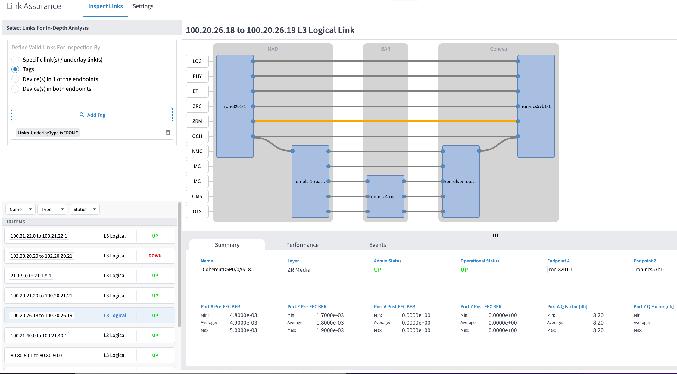Screen dimensions: 677x374
Task: Switch to the Performance tab
Action: pos(302,245)
